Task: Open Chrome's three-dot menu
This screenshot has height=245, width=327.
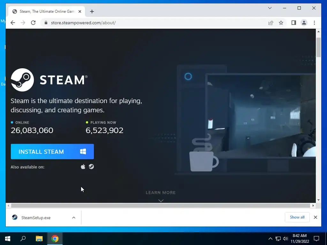Action: coord(314,23)
